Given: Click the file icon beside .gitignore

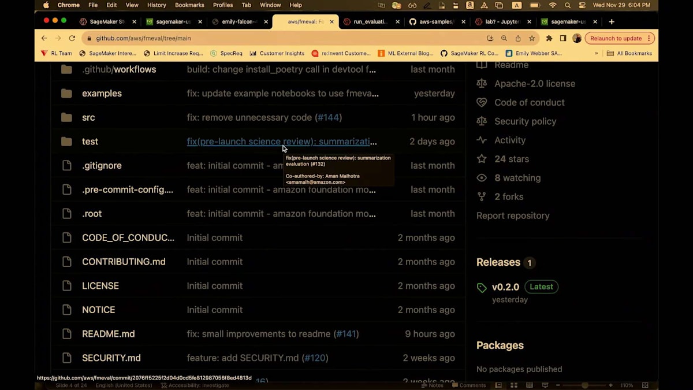Looking at the screenshot, I should point(67,165).
